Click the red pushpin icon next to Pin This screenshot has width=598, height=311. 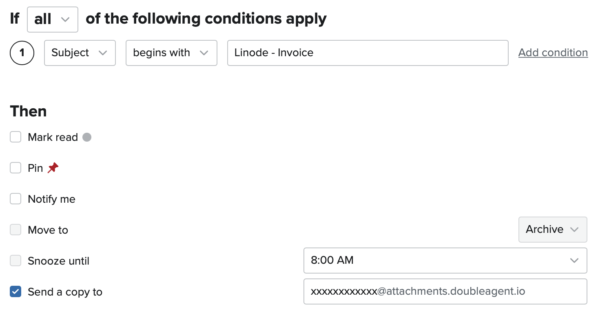pos(53,168)
